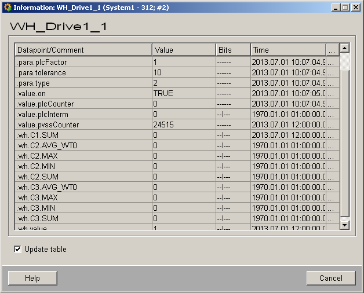Select the .value.on datapoint row
The image size is (364, 293).
pos(83,93)
